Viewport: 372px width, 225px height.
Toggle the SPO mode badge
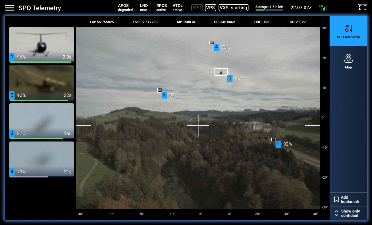coord(197,8)
